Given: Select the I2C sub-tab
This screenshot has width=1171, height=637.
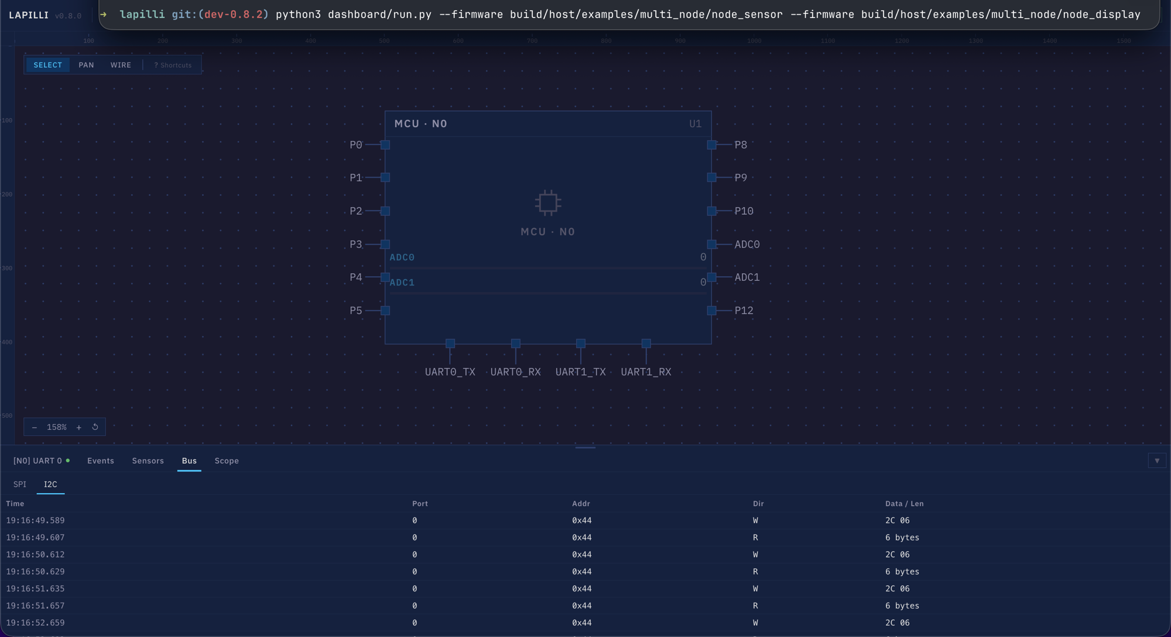Looking at the screenshot, I should click(x=50, y=484).
